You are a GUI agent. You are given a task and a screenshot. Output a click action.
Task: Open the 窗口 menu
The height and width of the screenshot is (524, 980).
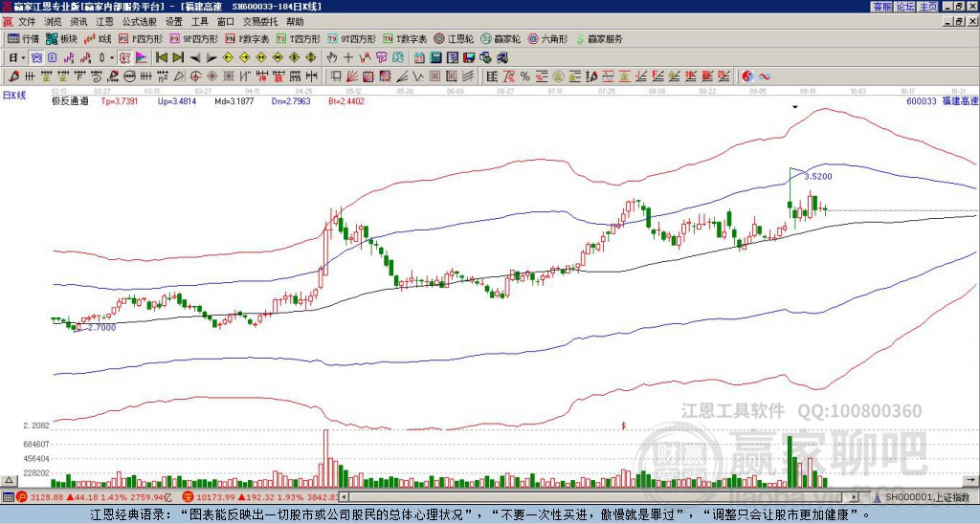[x=226, y=22]
